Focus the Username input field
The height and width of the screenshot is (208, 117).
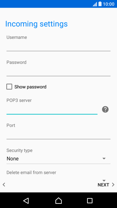coord(58,46)
